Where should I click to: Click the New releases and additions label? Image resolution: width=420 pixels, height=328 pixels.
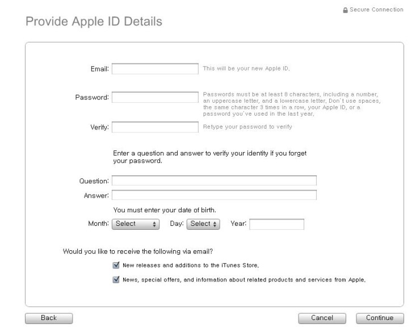pos(191,266)
